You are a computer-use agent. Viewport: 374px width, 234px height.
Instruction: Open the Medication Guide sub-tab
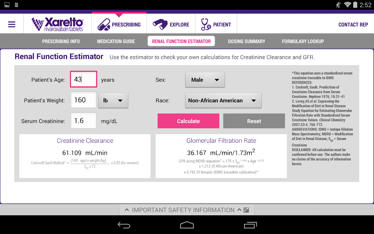click(116, 41)
